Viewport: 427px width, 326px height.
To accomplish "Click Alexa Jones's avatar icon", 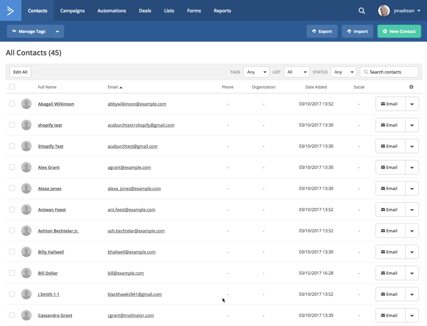I will click(27, 188).
